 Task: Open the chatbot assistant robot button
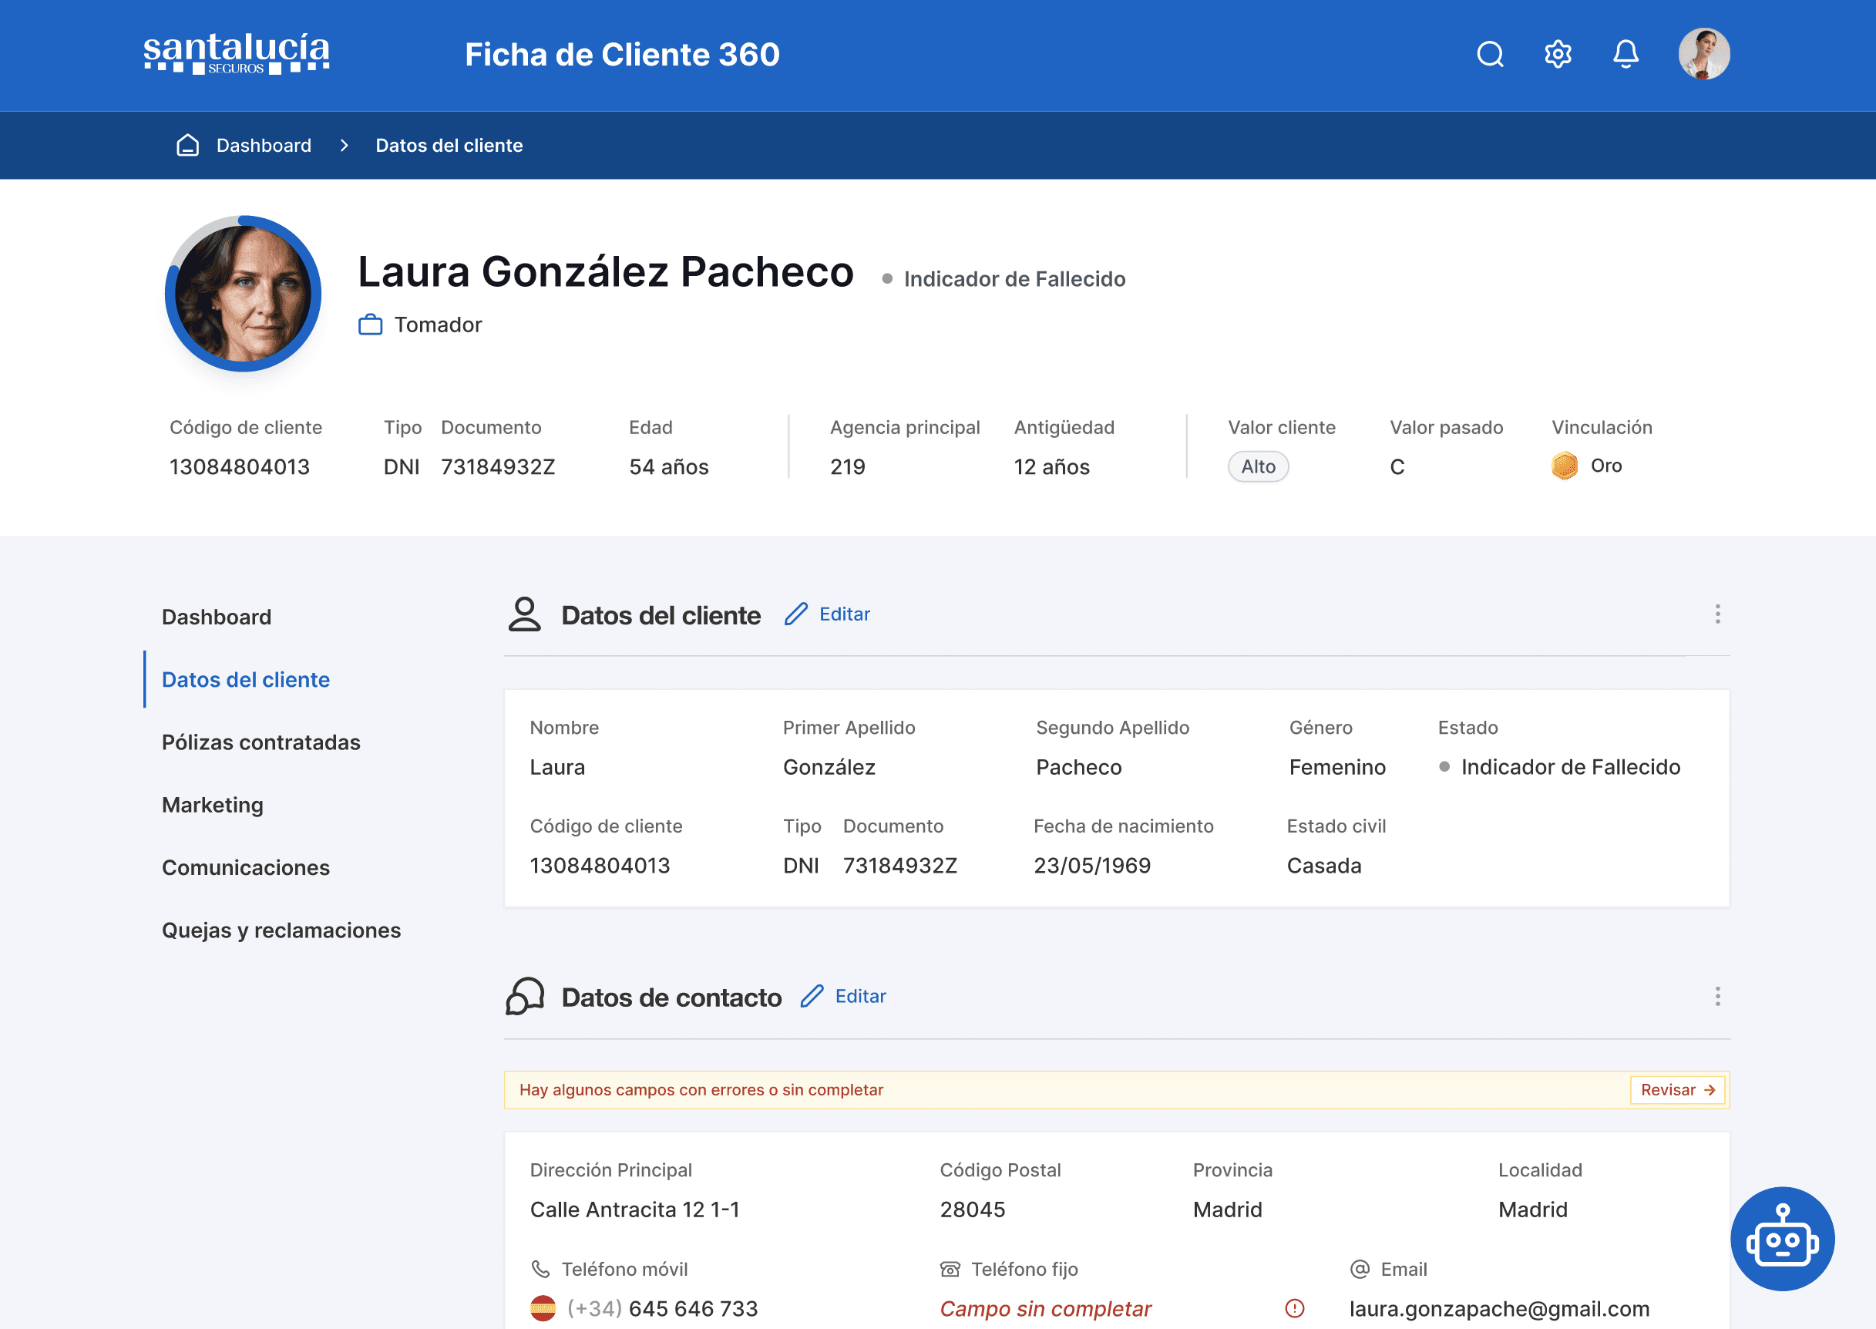point(1782,1239)
